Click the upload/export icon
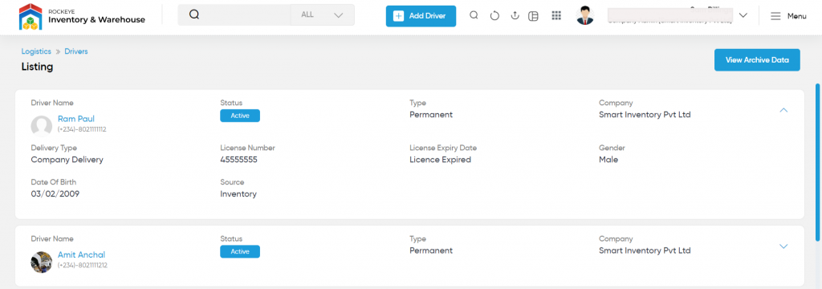The height and width of the screenshot is (289, 822). [x=515, y=16]
